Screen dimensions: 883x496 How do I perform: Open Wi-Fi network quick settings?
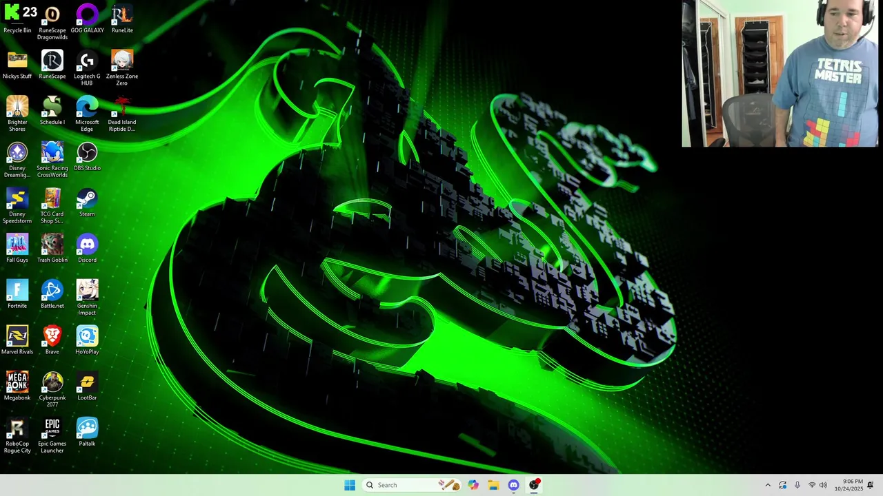[x=812, y=485]
